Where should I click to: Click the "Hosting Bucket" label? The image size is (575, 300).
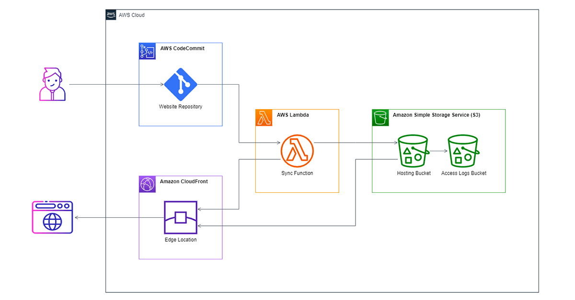pyautogui.click(x=414, y=173)
